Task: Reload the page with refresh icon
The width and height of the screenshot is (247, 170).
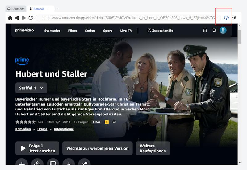Action: pyautogui.click(x=31, y=18)
